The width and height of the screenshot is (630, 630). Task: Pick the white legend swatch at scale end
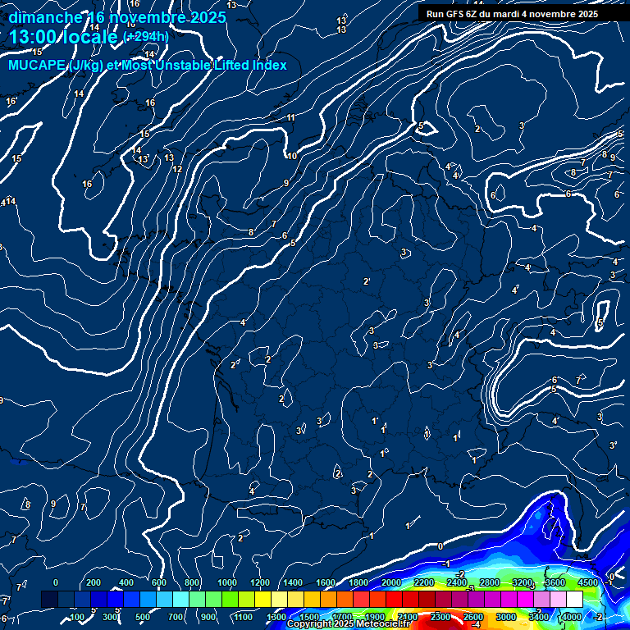574,600
